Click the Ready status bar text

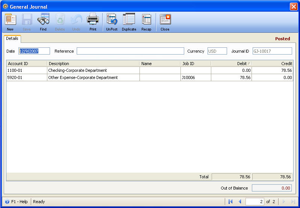tap(39, 202)
